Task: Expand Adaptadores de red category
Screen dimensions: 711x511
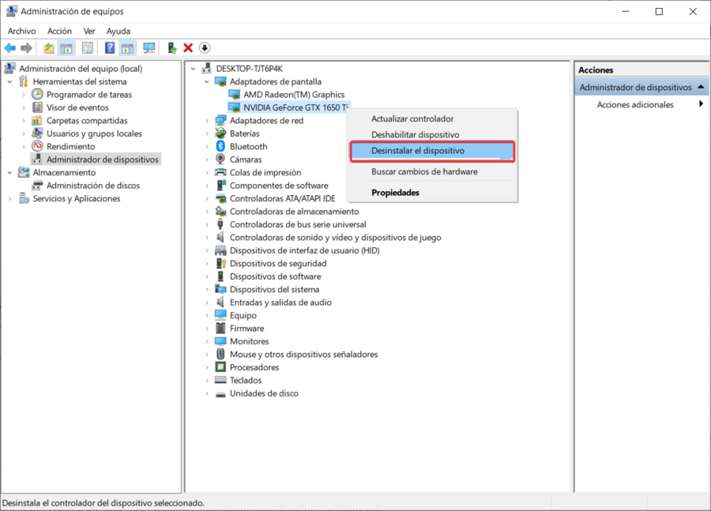Action: tap(207, 121)
